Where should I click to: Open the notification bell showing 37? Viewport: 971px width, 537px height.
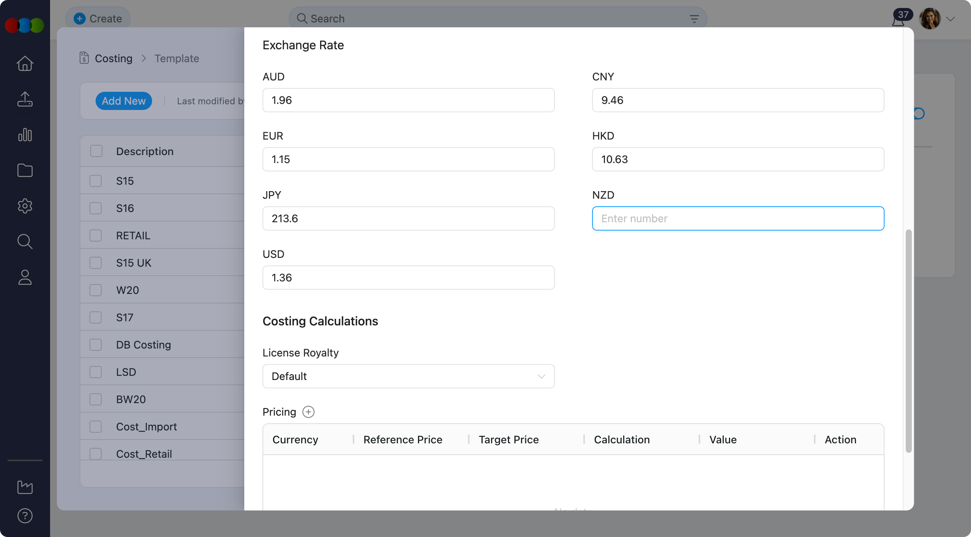(897, 19)
